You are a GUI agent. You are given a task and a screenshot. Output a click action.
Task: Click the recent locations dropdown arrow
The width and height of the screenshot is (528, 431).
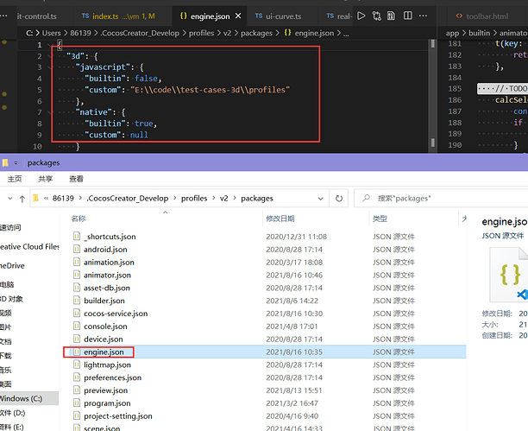pyautogui.click(x=10, y=199)
